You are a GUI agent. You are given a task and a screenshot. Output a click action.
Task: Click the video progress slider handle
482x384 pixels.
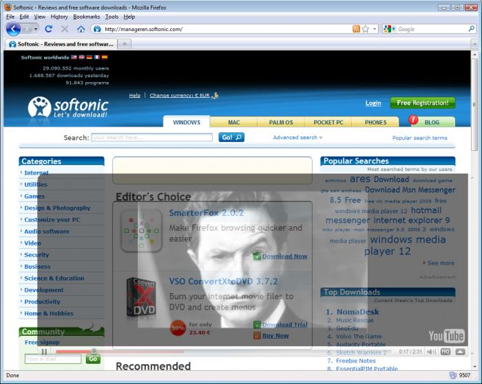[94, 351]
